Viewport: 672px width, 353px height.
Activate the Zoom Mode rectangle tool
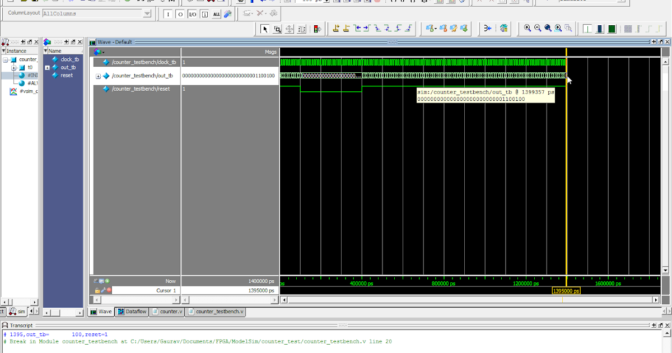pos(277,29)
